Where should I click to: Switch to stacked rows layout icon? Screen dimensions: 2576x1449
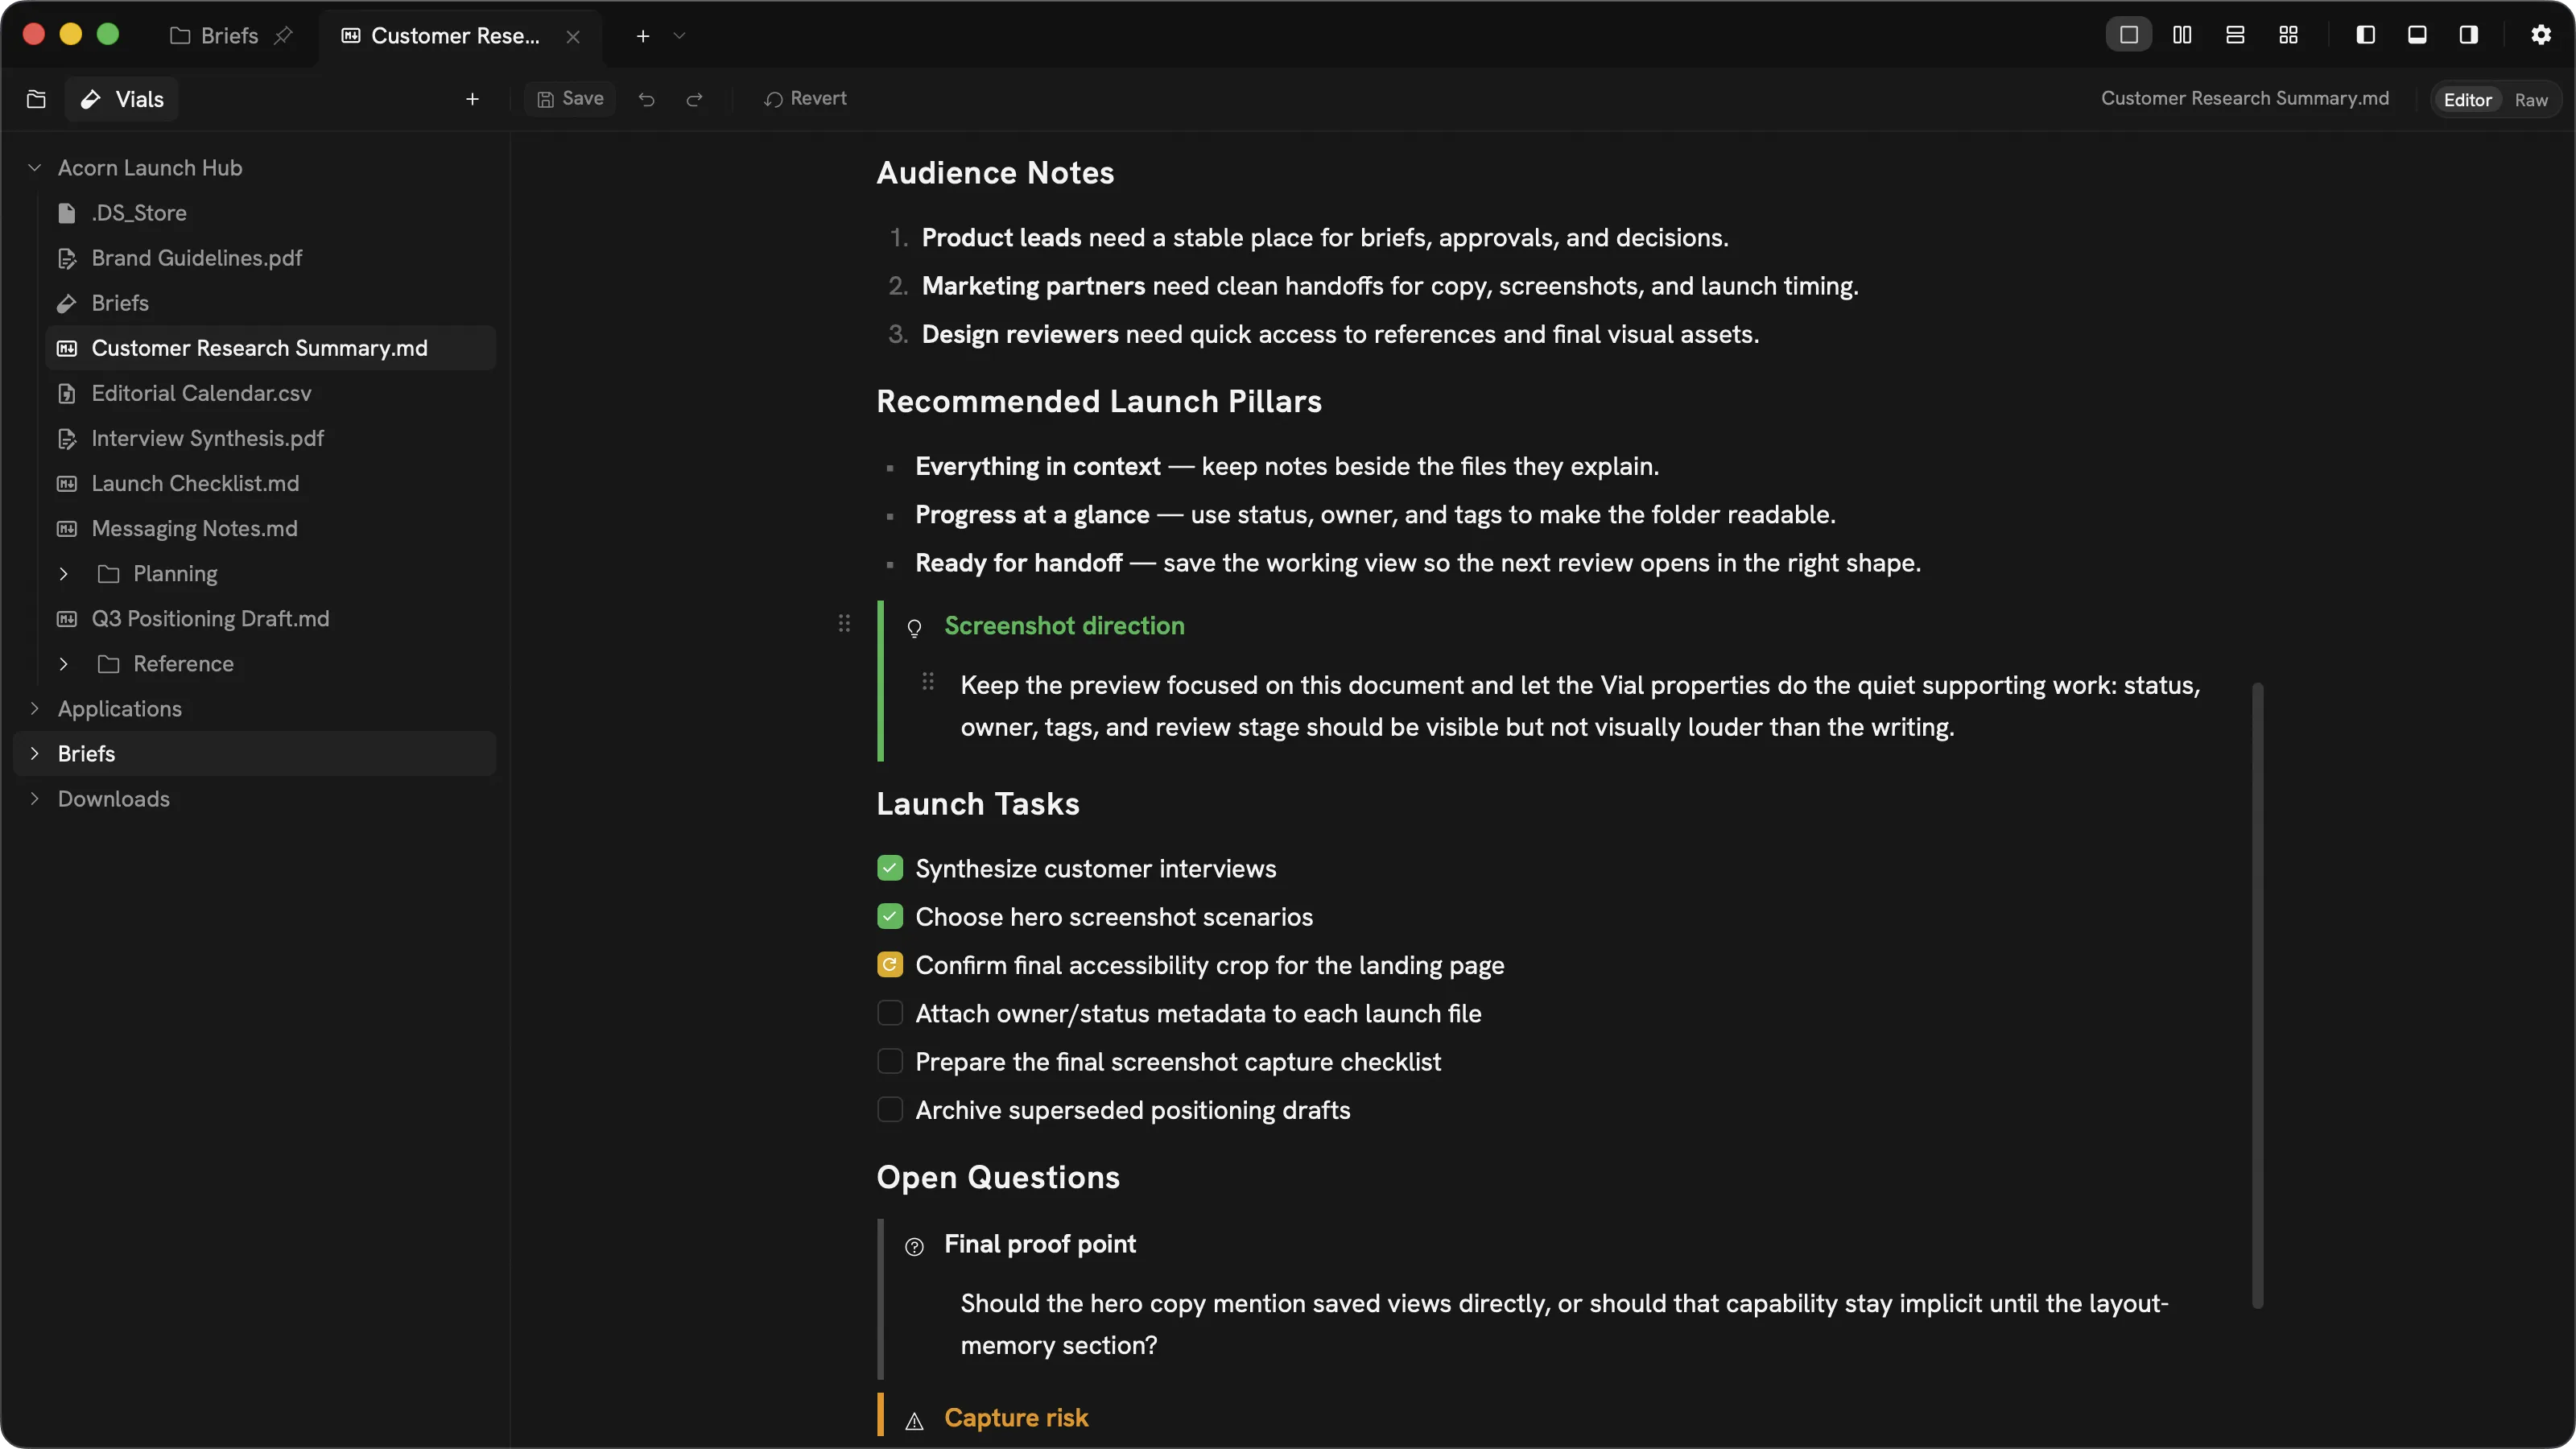(x=2235, y=35)
